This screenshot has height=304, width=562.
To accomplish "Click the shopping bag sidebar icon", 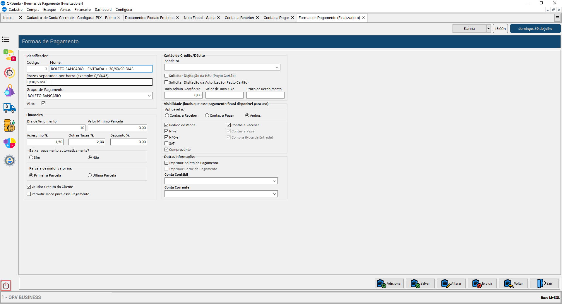I will click(9, 91).
